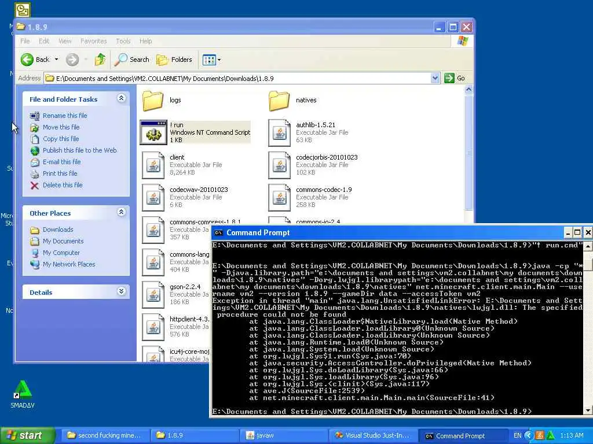Select the httpclient jar icon

coord(153,327)
